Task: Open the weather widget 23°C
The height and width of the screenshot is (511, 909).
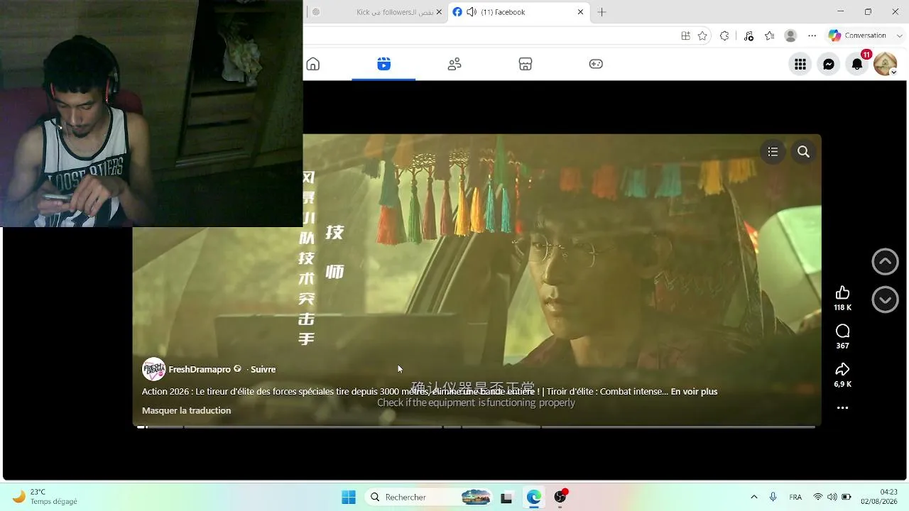Action: tap(45, 497)
